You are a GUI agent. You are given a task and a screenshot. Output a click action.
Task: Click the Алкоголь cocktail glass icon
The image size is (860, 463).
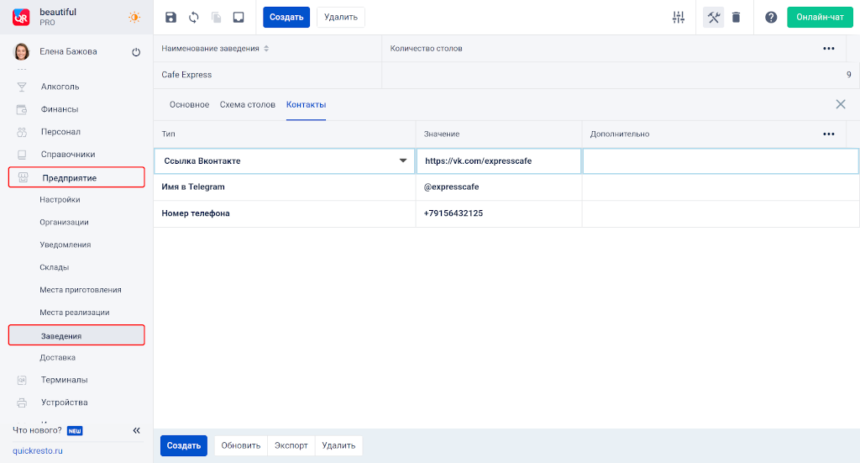click(22, 87)
